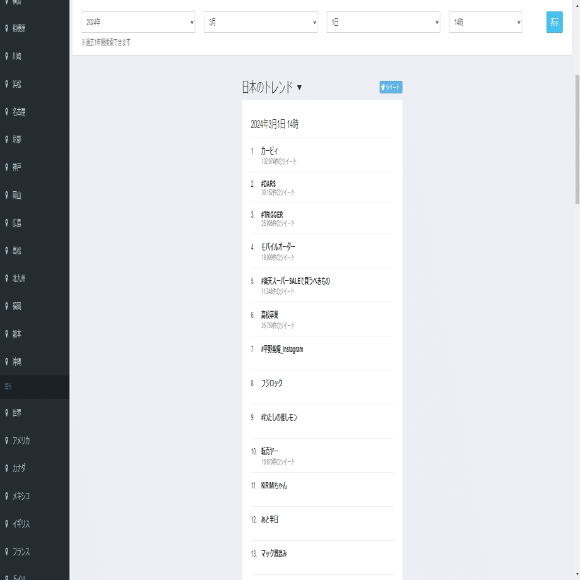Open trend カービィ ranked first
Image resolution: width=580 pixels, height=580 pixels.
(x=269, y=151)
